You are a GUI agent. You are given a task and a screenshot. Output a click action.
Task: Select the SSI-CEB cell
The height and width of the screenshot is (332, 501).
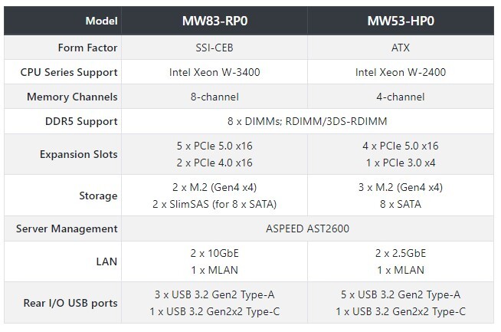click(214, 48)
